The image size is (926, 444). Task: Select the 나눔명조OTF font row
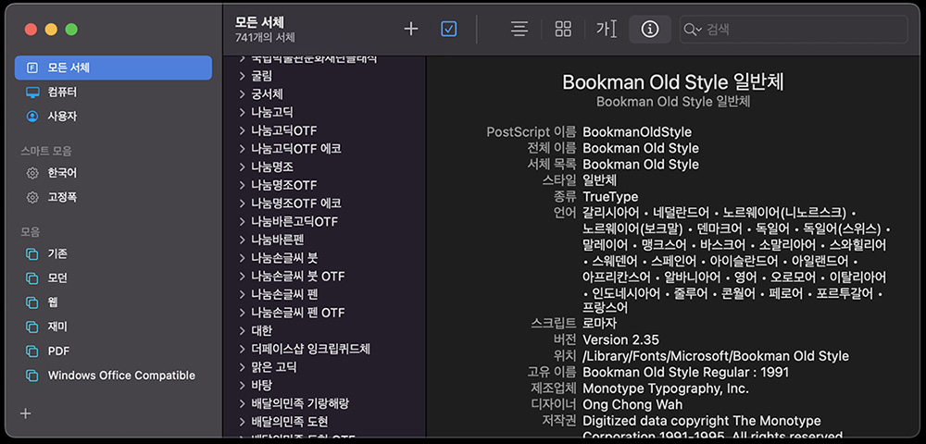324,185
